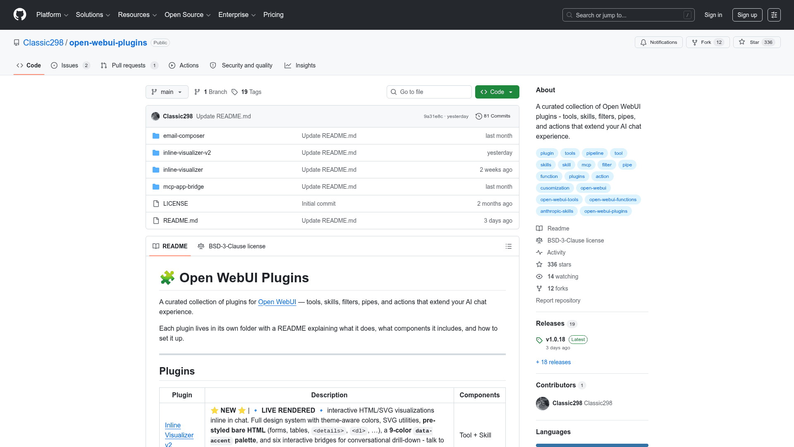Open the mcp-app-bridge folder name
The image size is (794, 447).
(184, 187)
